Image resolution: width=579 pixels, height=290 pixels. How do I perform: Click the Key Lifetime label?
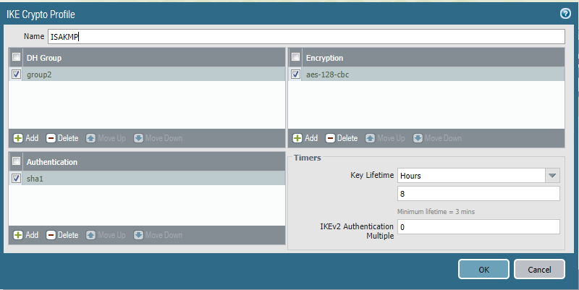tap(372, 175)
